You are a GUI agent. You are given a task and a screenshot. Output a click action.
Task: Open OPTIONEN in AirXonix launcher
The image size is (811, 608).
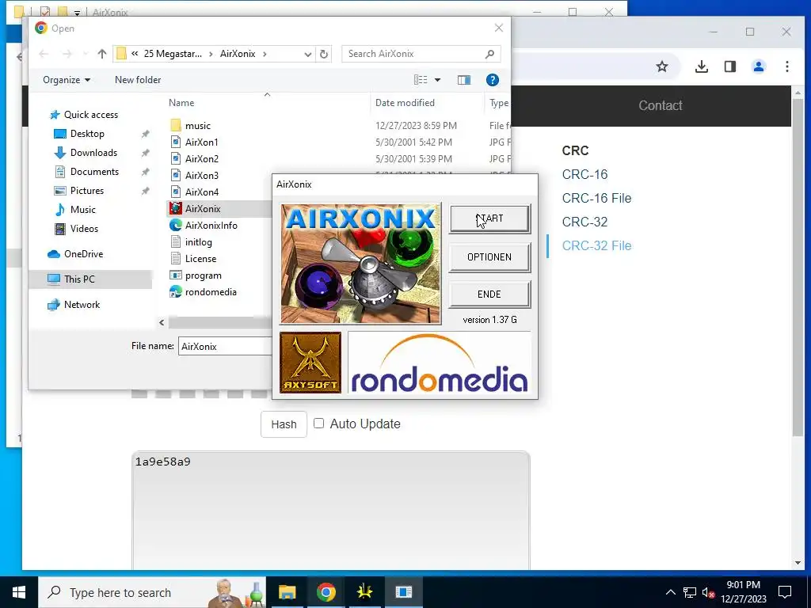coord(489,257)
